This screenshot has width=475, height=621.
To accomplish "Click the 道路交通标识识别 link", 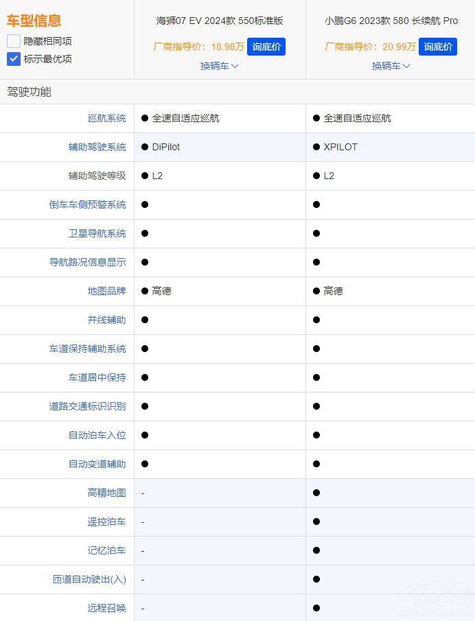I will coord(87,406).
